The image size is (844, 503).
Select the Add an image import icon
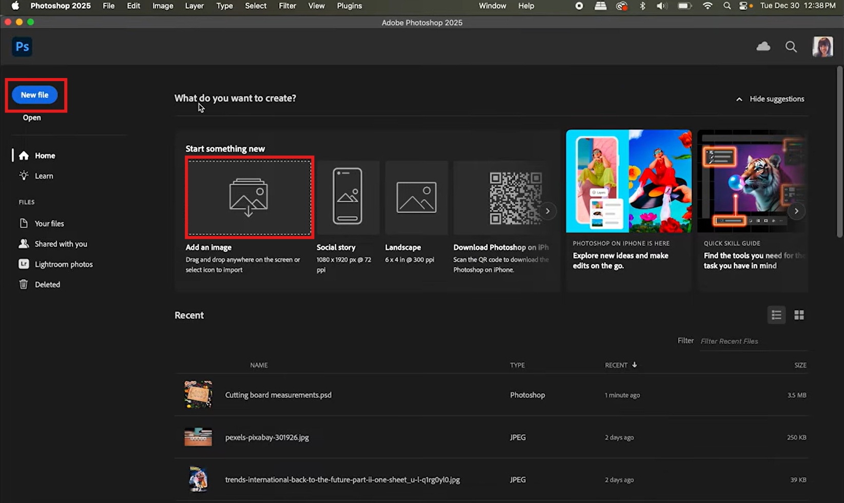coord(248,197)
